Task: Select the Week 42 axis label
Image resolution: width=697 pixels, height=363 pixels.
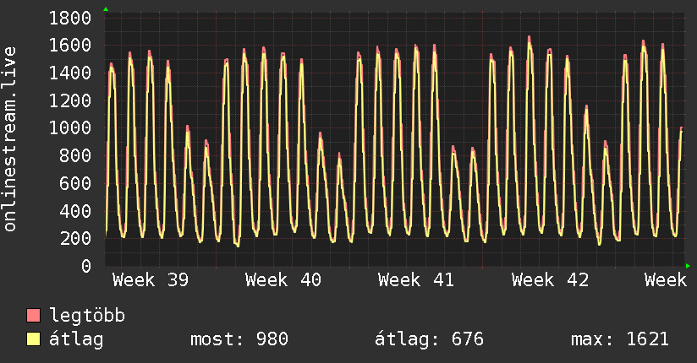Action: (550, 280)
